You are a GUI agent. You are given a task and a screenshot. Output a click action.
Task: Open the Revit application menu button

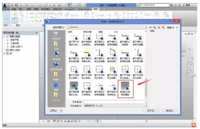point(5,6)
